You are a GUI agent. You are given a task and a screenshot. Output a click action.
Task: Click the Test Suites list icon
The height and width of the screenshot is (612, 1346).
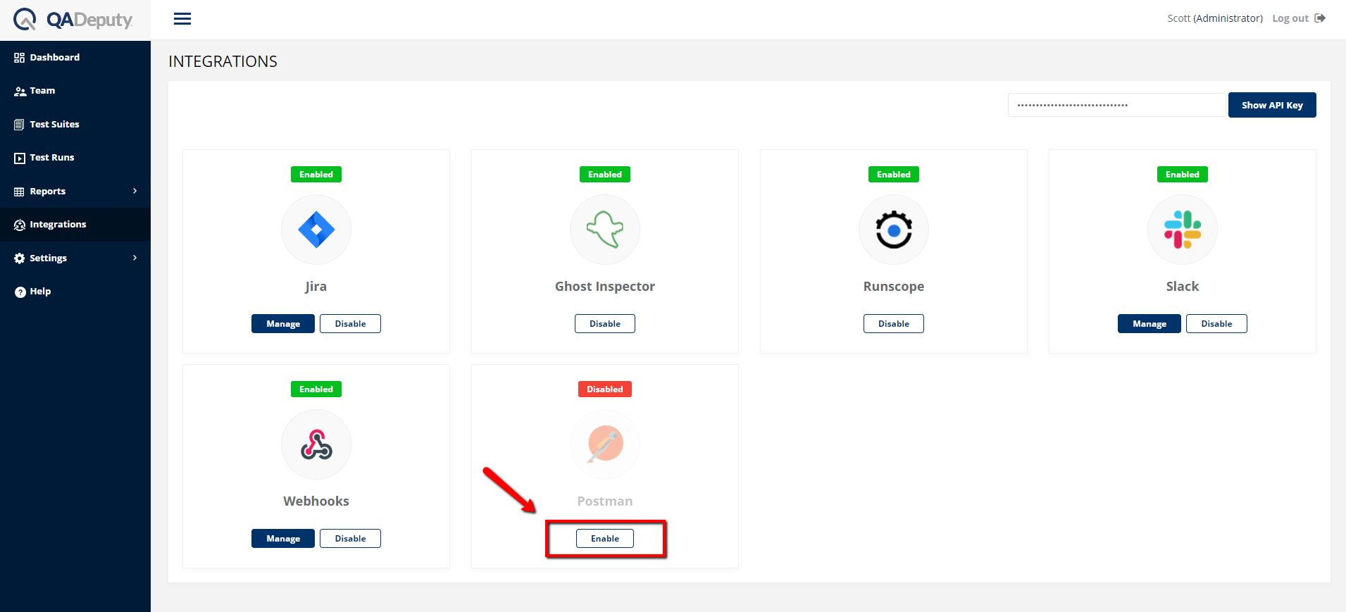coord(20,125)
